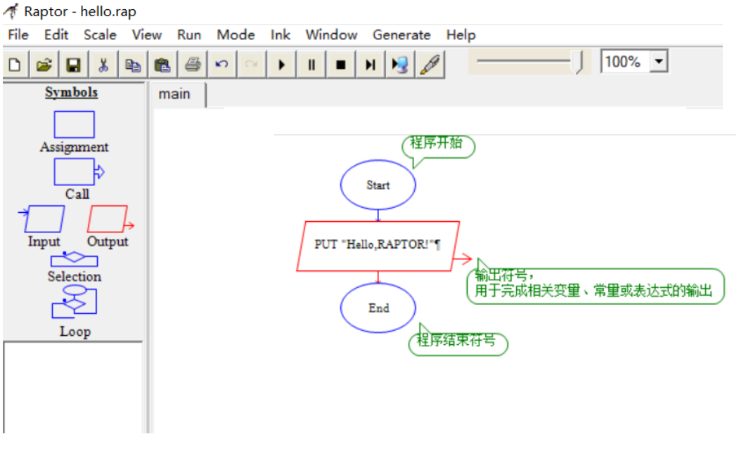Open the Edit menu

point(56,34)
